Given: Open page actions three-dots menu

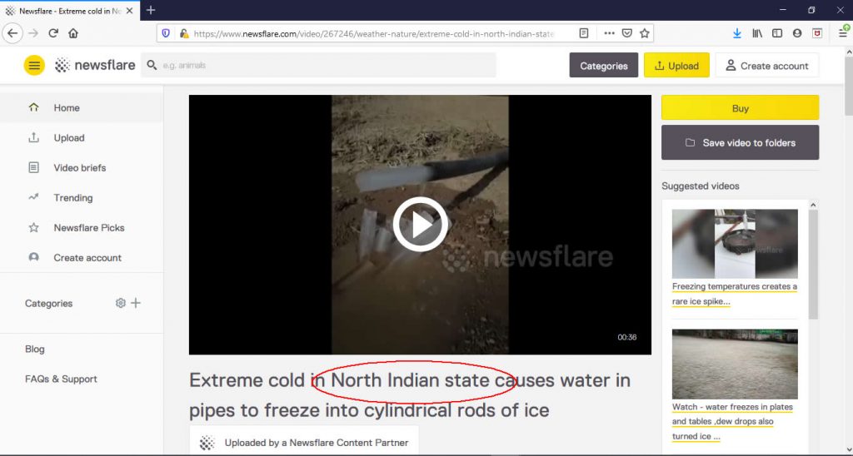Looking at the screenshot, I should pyautogui.click(x=609, y=33).
